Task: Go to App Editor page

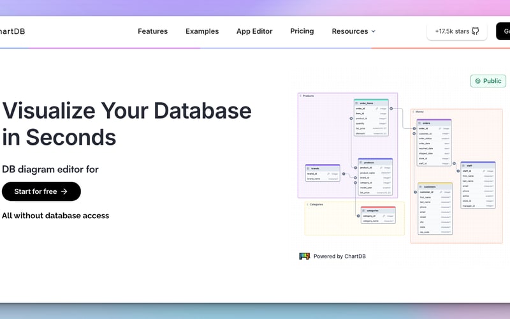Action: click(x=254, y=31)
